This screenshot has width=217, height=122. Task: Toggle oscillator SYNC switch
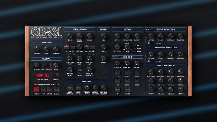(x=80, y=68)
